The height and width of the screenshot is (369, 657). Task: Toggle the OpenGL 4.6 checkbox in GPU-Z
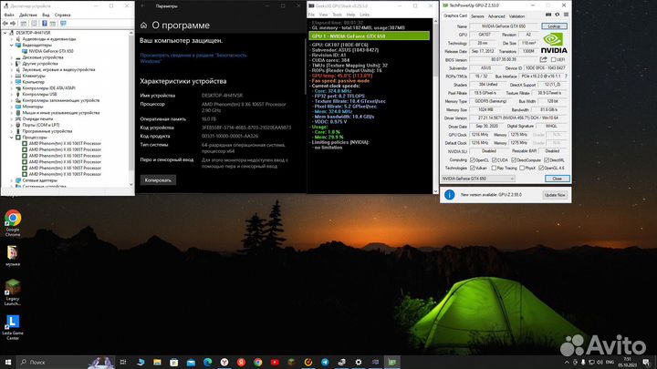(541, 168)
